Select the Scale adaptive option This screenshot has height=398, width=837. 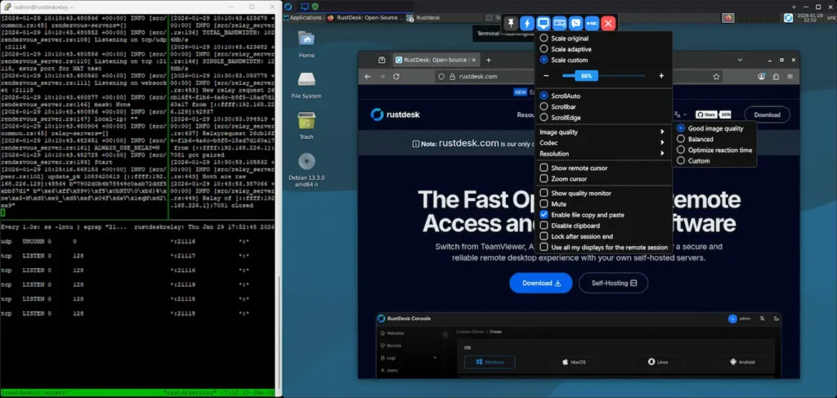tap(566, 49)
